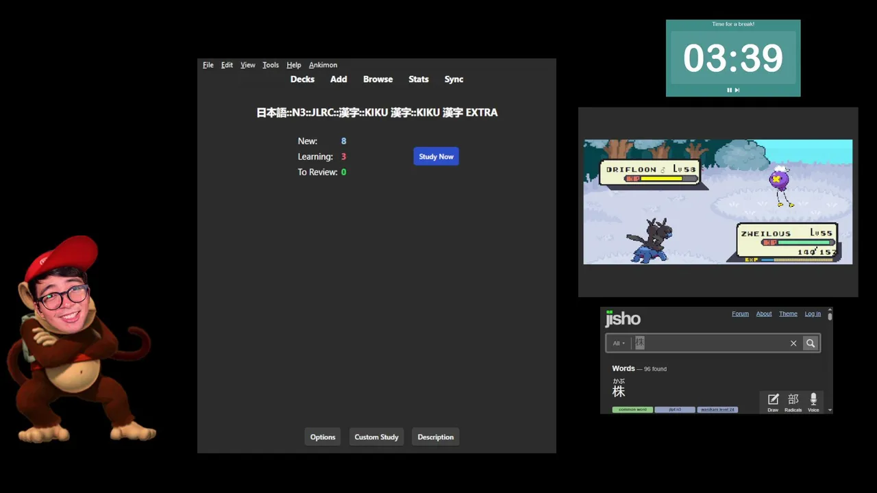
Task: Pause the break timer
Action: [729, 90]
